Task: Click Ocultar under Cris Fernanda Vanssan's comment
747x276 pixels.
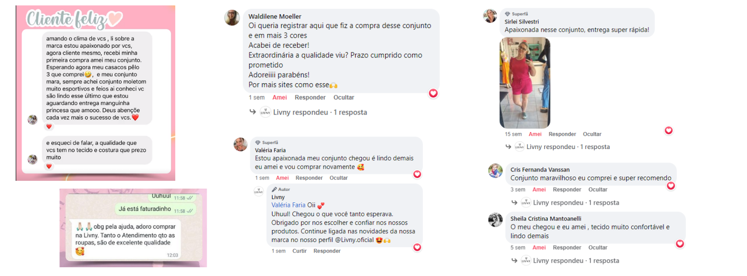Action: click(598, 190)
